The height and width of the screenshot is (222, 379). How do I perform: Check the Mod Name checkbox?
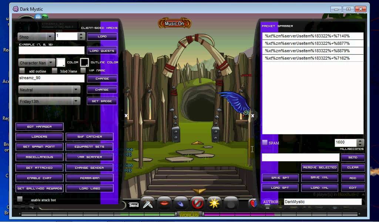(55, 71)
